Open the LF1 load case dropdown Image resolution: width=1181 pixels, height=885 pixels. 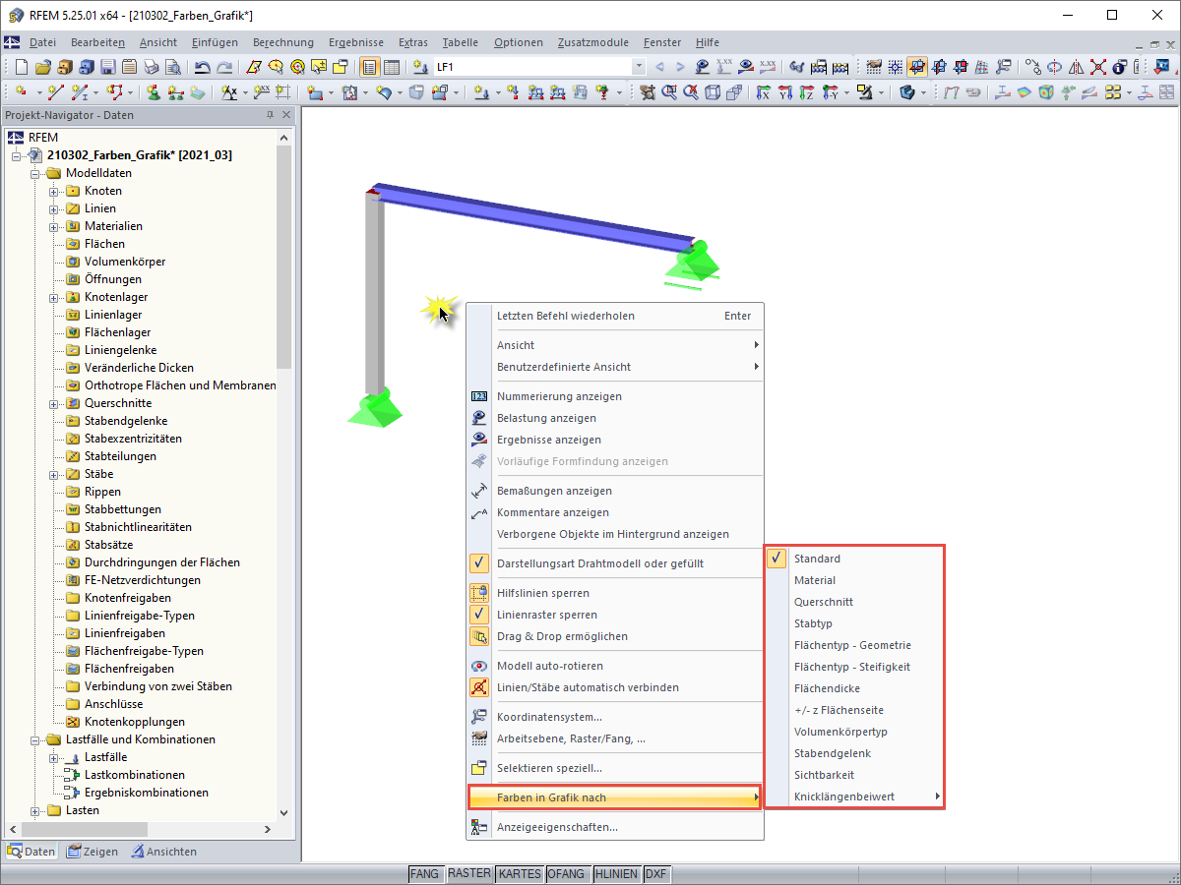(639, 67)
